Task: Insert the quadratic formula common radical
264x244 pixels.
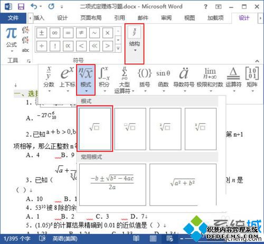Action: point(112,184)
